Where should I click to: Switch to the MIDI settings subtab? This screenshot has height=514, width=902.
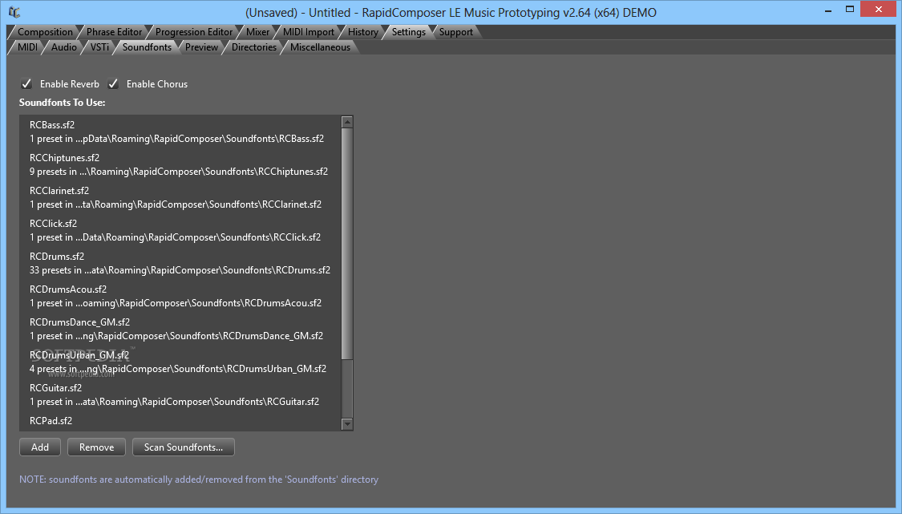tap(27, 47)
